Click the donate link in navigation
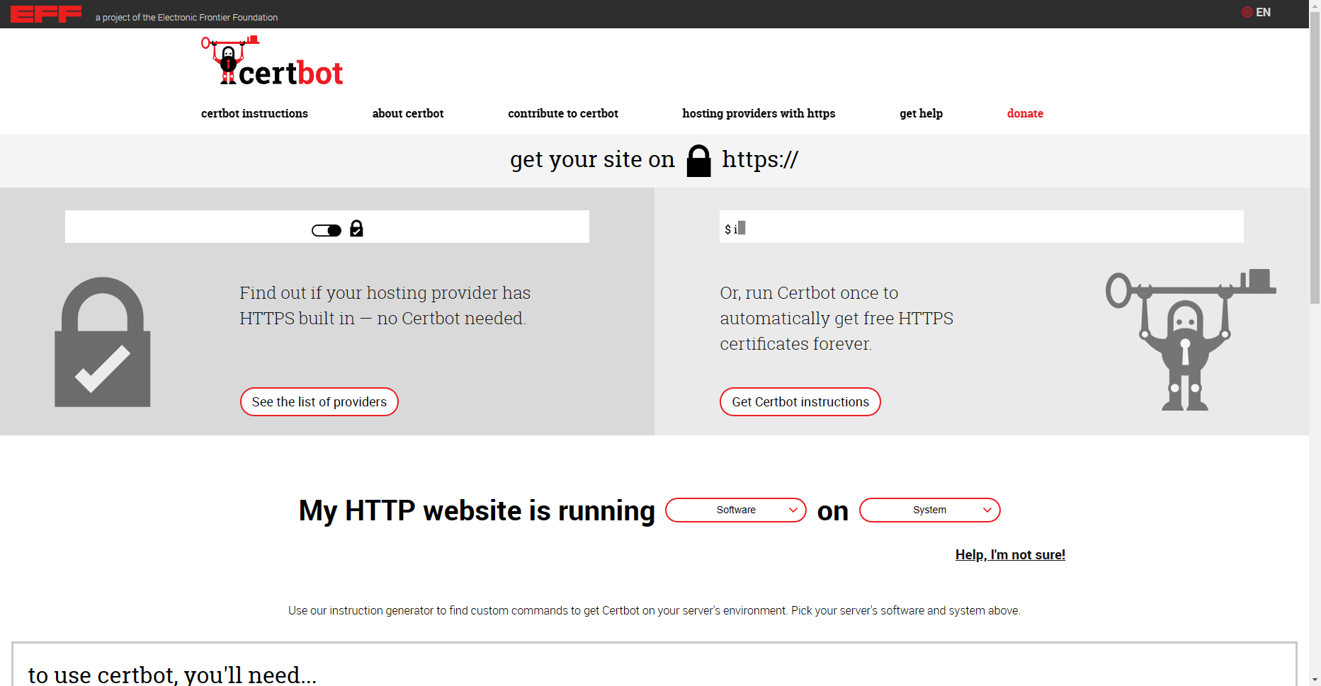 (x=1025, y=113)
